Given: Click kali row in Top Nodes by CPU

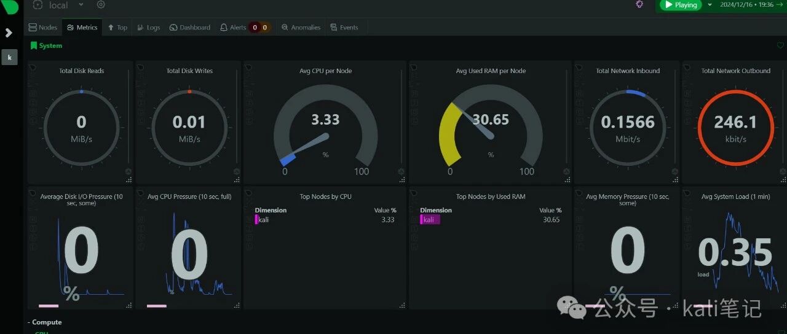Looking at the screenshot, I should [325, 220].
